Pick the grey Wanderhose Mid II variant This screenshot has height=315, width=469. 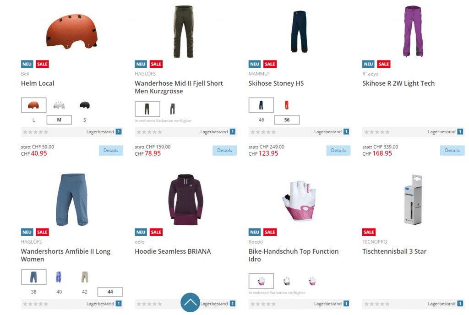pyautogui.click(x=173, y=109)
